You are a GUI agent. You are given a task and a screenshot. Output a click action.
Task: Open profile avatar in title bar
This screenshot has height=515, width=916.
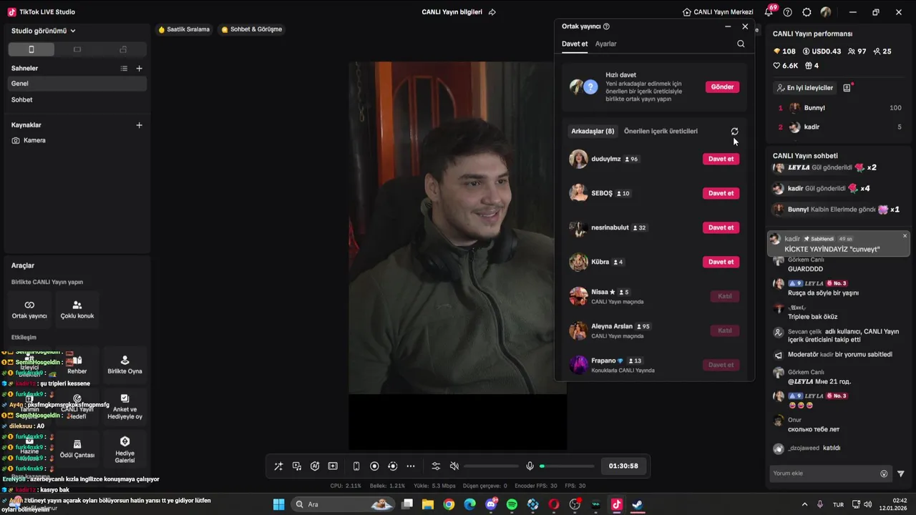click(826, 12)
